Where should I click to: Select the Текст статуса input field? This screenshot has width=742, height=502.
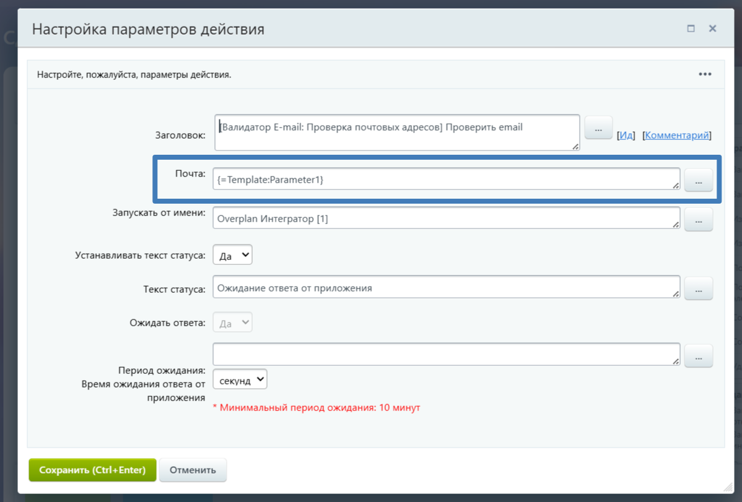[x=445, y=287]
